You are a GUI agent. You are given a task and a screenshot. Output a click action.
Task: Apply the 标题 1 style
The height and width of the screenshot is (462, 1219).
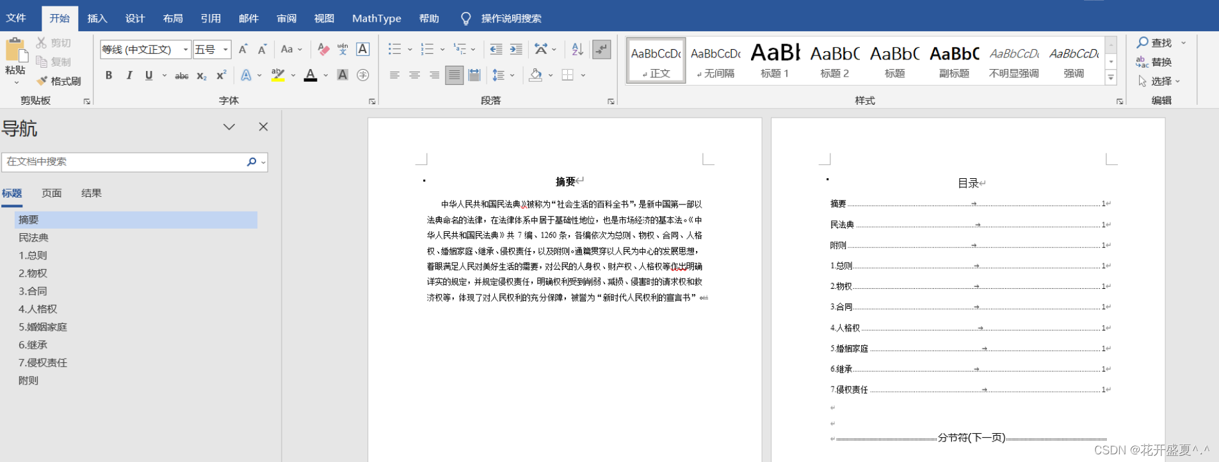(775, 61)
